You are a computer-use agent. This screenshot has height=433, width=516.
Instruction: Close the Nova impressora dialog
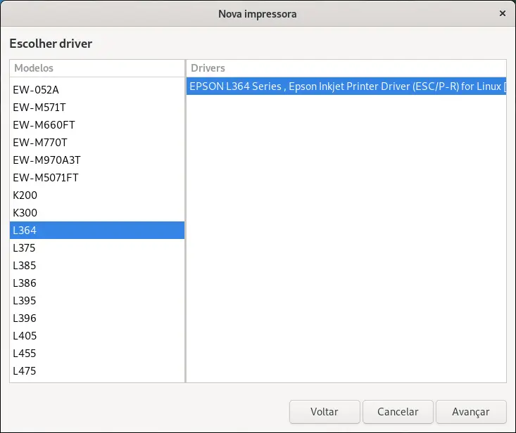[502, 13]
